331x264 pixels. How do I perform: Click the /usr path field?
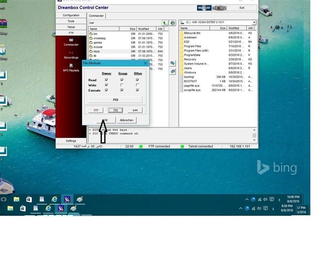point(125,23)
